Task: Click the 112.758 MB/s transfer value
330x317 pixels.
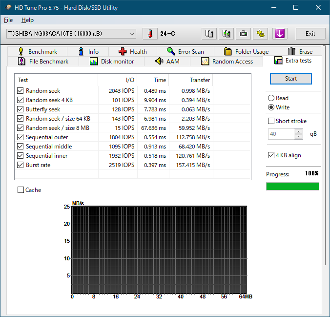Action: tap(193, 137)
